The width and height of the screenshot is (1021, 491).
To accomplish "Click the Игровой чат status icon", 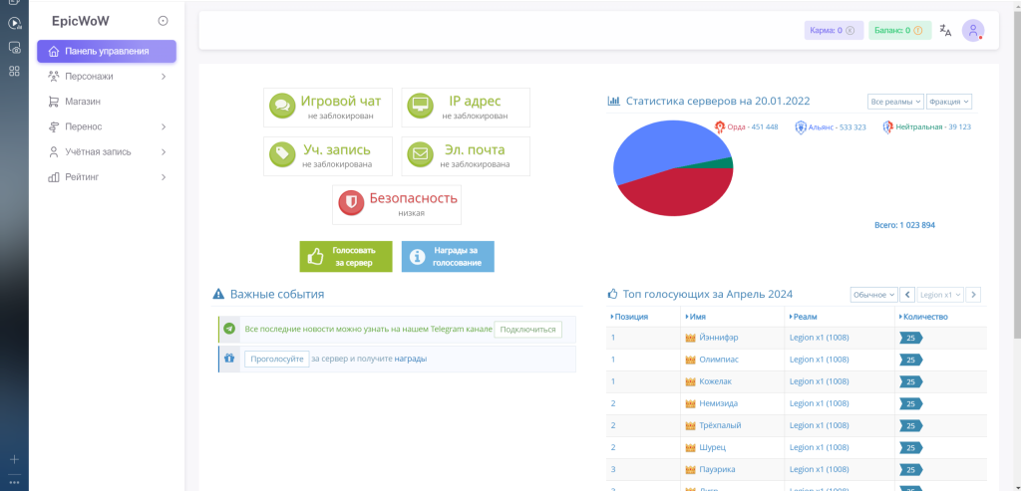I will tap(282, 107).
